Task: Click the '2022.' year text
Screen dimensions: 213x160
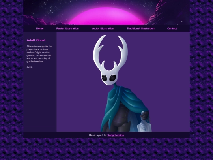Action: point(30,67)
